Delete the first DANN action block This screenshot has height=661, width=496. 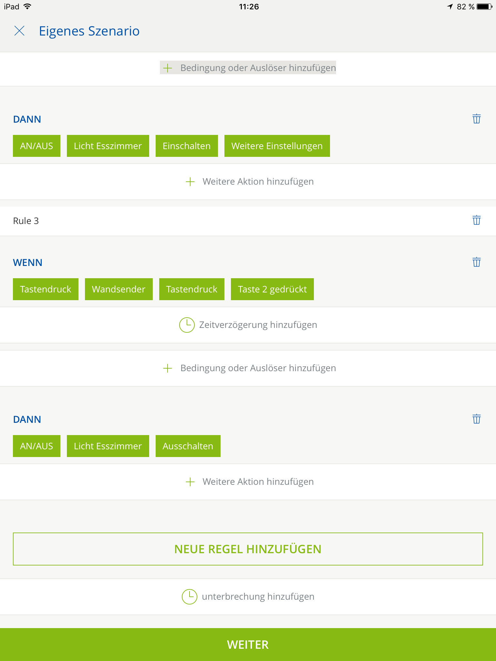tap(476, 119)
